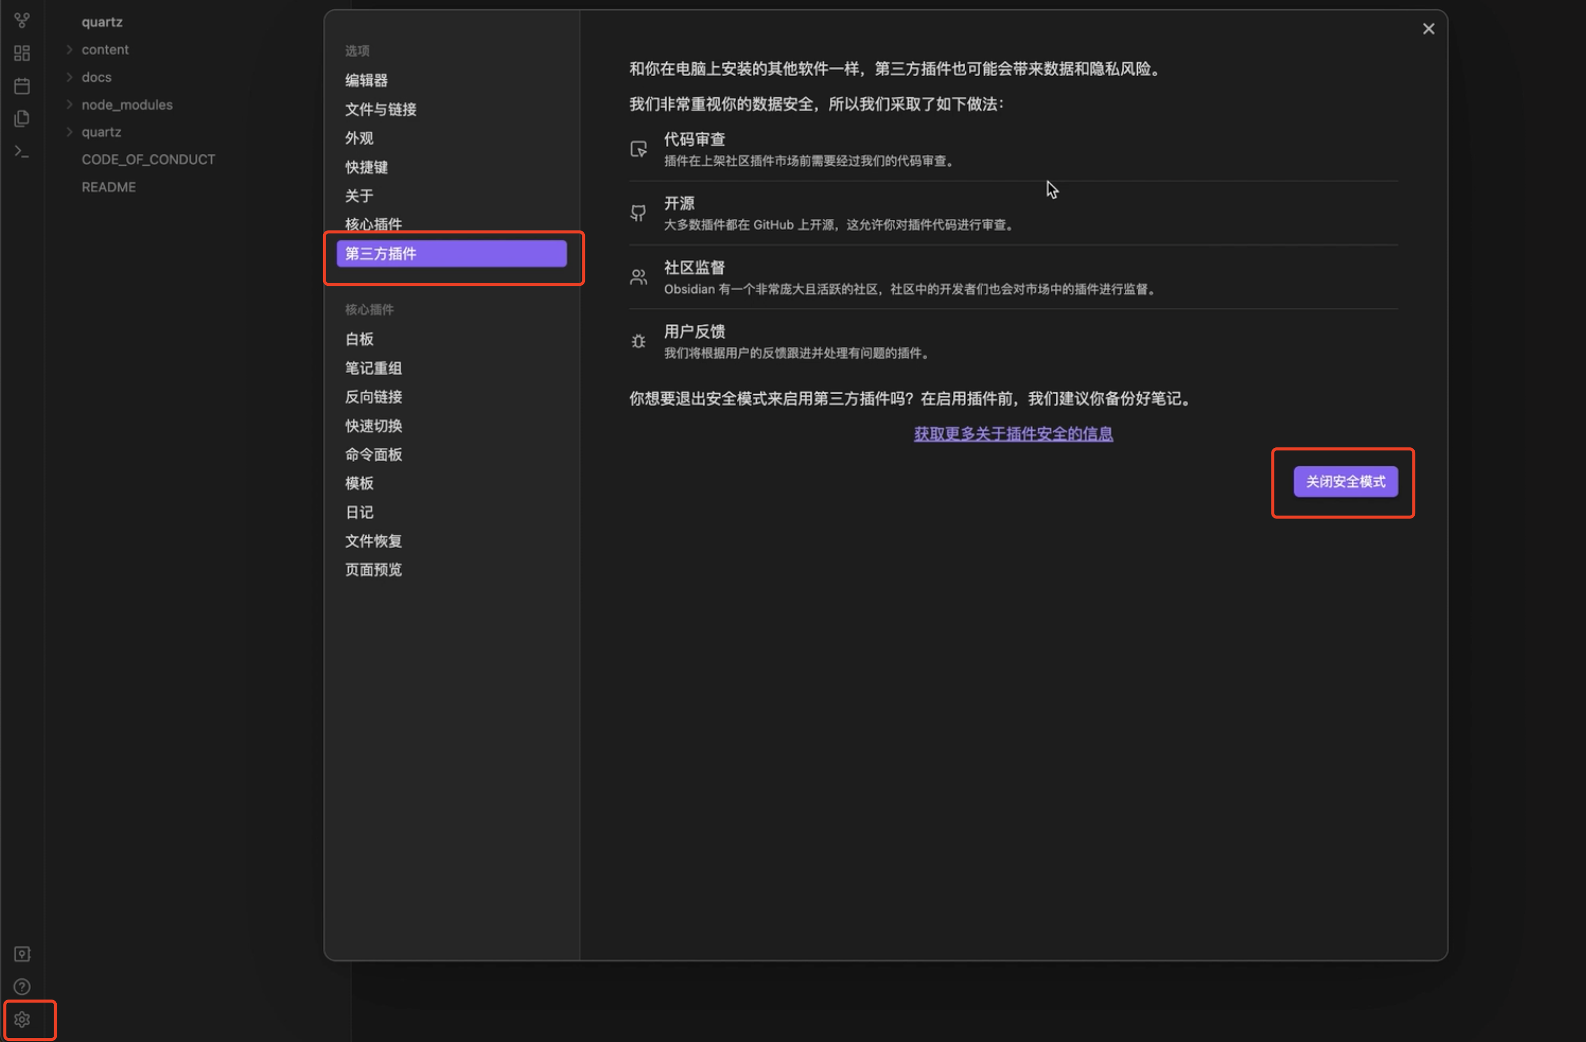1586x1042 pixels.
Task: Select 编辑器 settings tab
Action: tap(366, 81)
